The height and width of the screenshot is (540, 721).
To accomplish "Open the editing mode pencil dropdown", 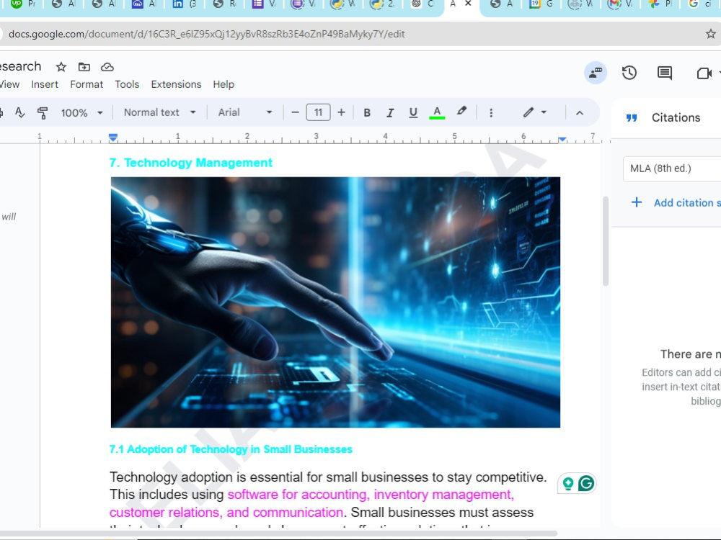I will [535, 112].
